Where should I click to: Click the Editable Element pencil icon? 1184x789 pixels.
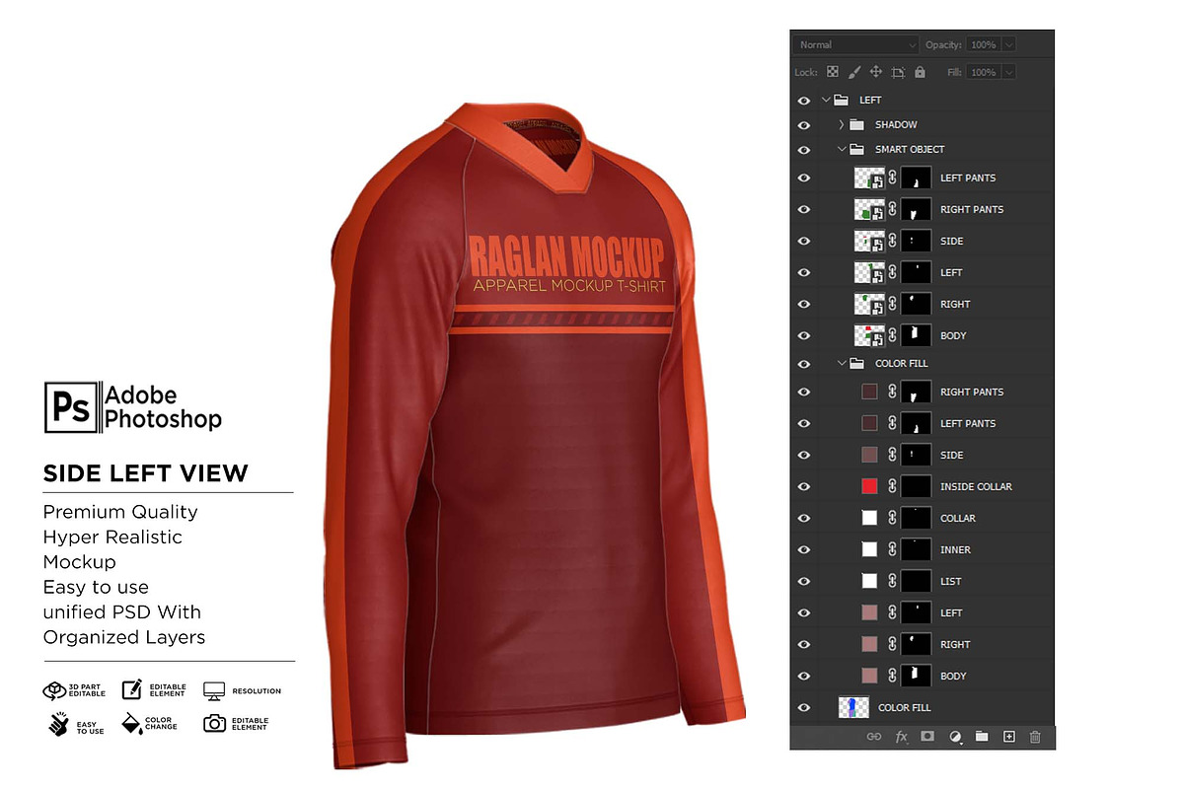[133, 690]
